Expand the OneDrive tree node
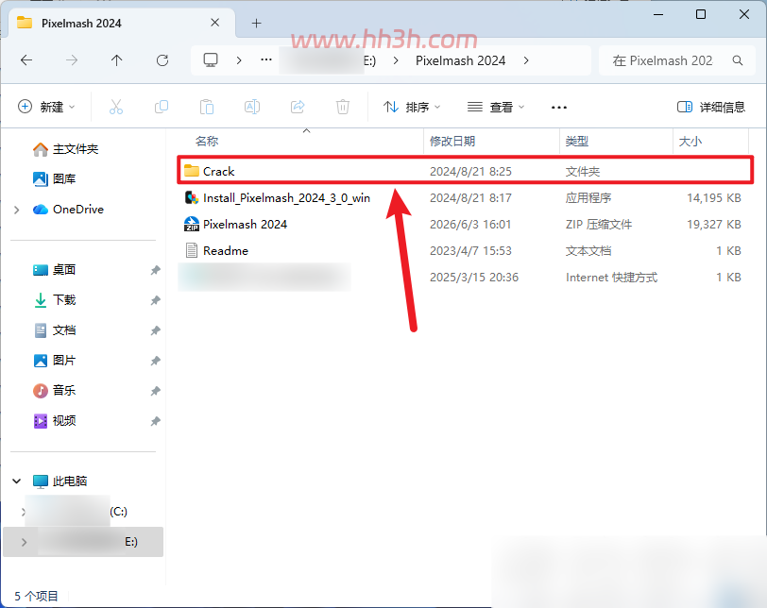767x608 pixels. [17, 210]
